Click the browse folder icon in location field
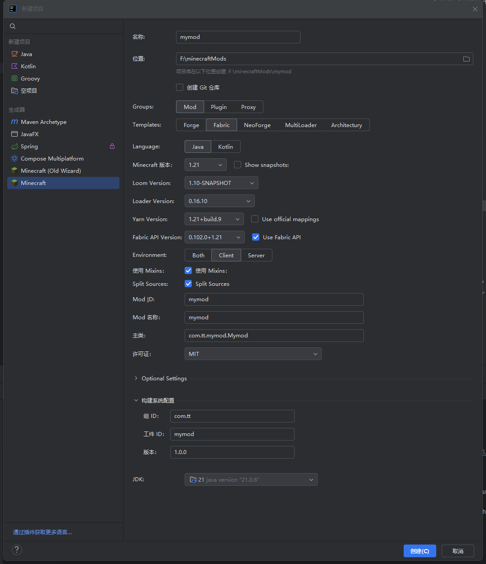 [x=466, y=59]
